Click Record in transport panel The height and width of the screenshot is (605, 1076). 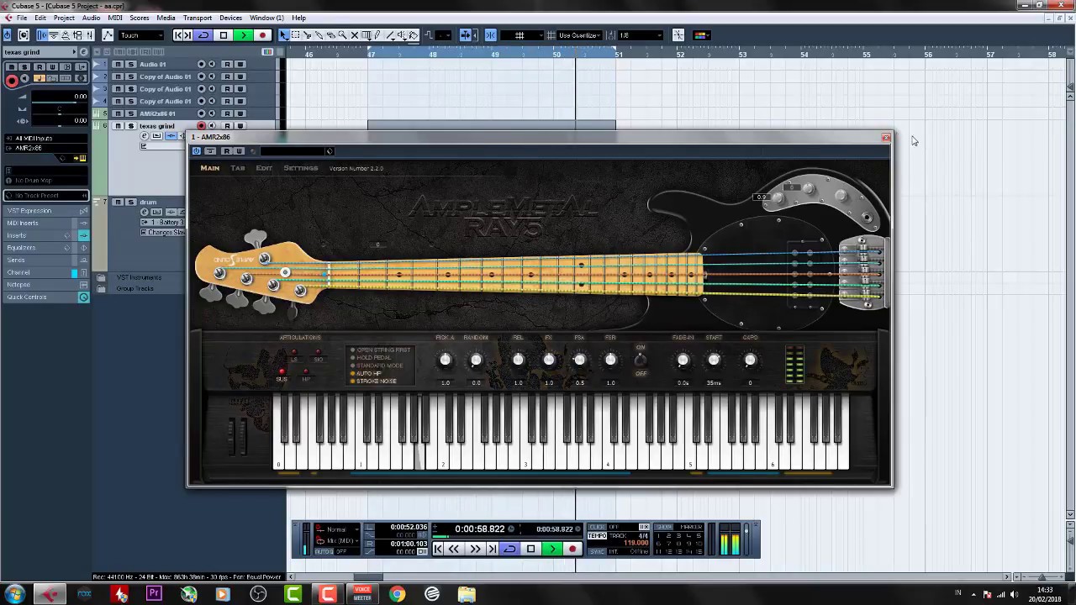click(572, 549)
